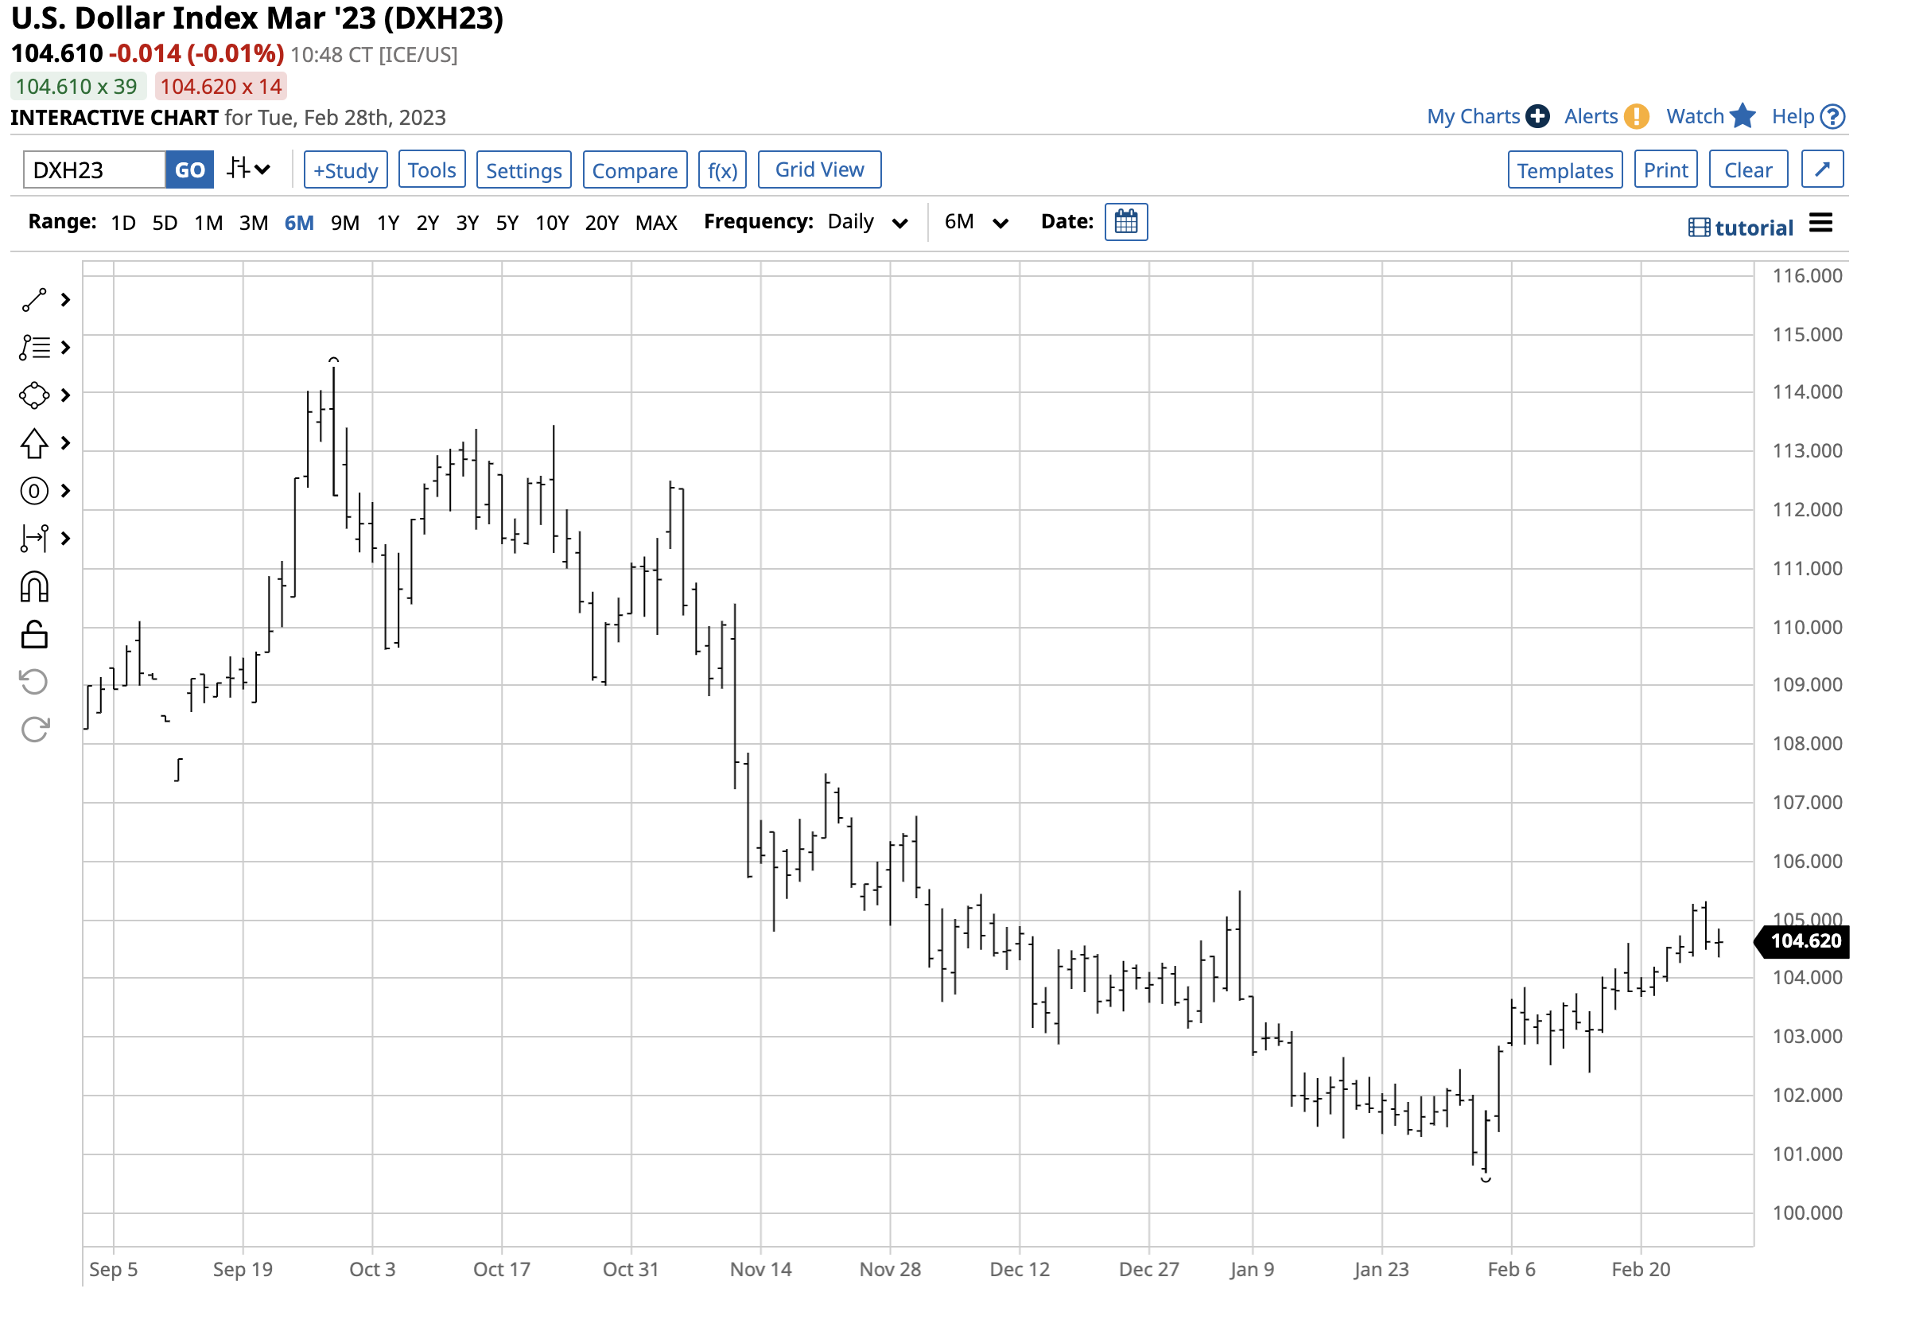Click the expand chart fullscreen arrow icon
Image resolution: width=1931 pixels, height=1343 pixels.
pos(1822,170)
